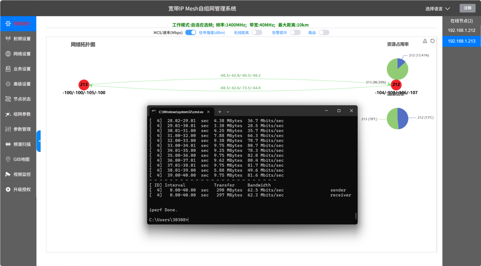Switch on the 路由 toggle
The height and width of the screenshot is (266, 481).
[x=324, y=33]
